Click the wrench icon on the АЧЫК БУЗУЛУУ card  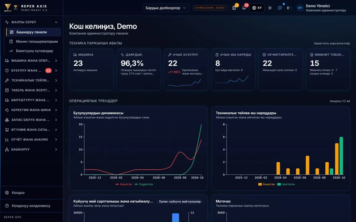click(170, 55)
